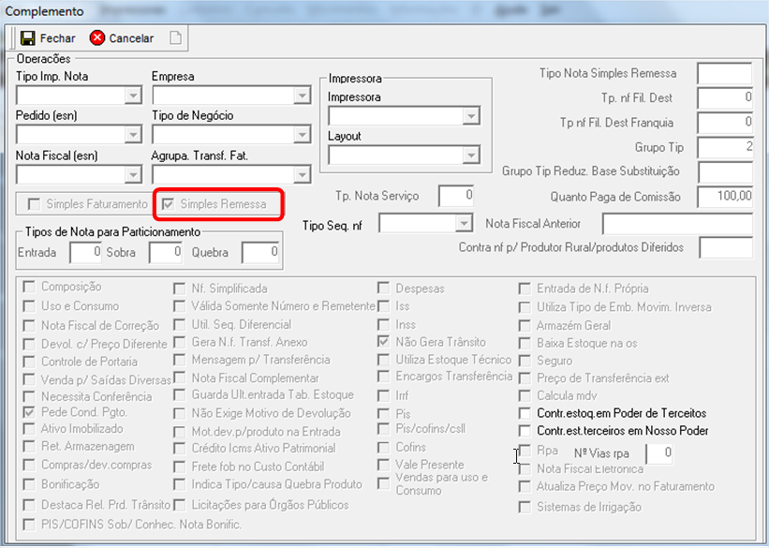The height and width of the screenshot is (548, 769).
Task: Open the Tipo de Negócio dropdown
Action: click(x=303, y=135)
